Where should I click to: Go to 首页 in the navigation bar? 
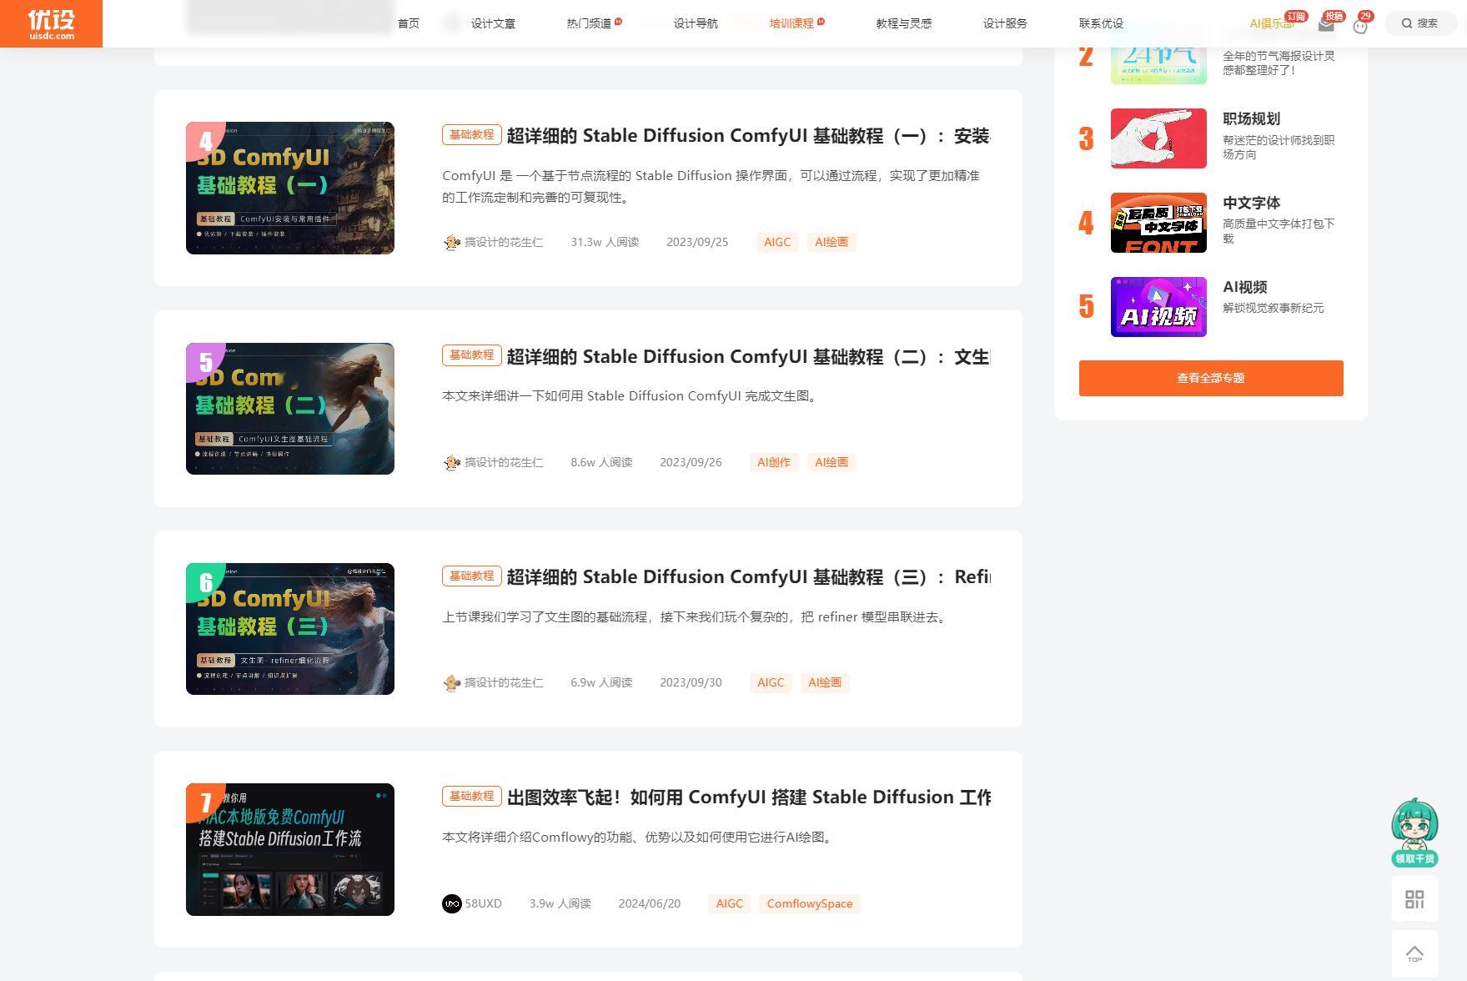pyautogui.click(x=409, y=23)
